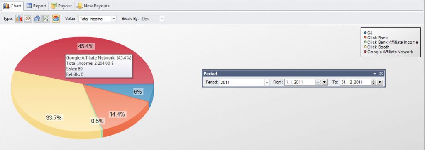Open the From date calendar dropdown
The height and width of the screenshot is (150, 425).
[325, 82]
